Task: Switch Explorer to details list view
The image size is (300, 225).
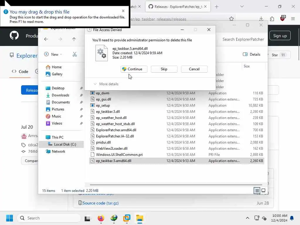Action: (257, 190)
